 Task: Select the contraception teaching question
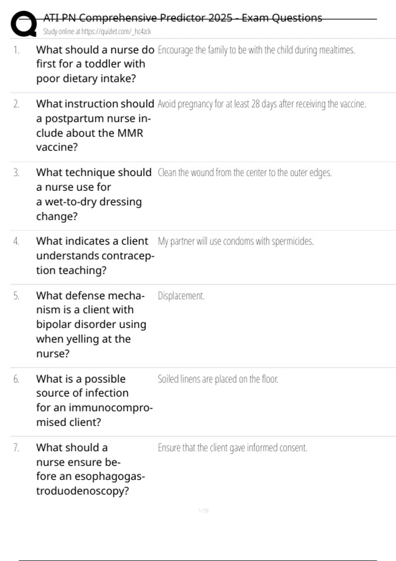coord(95,256)
